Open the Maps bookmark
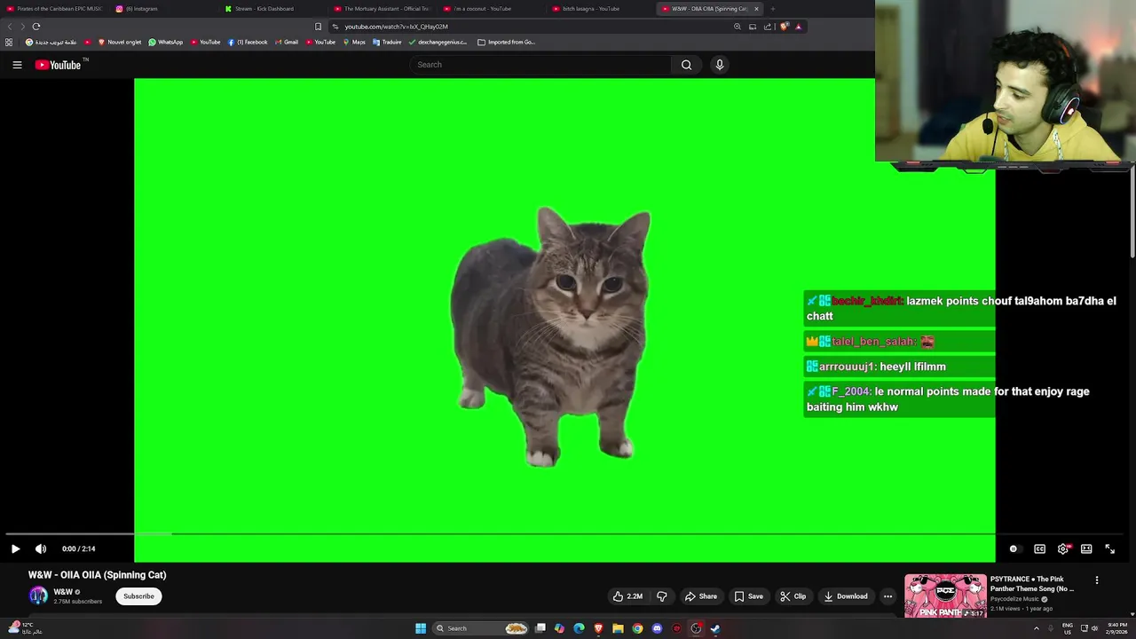Screen dimensions: 1136x639 tap(354, 42)
